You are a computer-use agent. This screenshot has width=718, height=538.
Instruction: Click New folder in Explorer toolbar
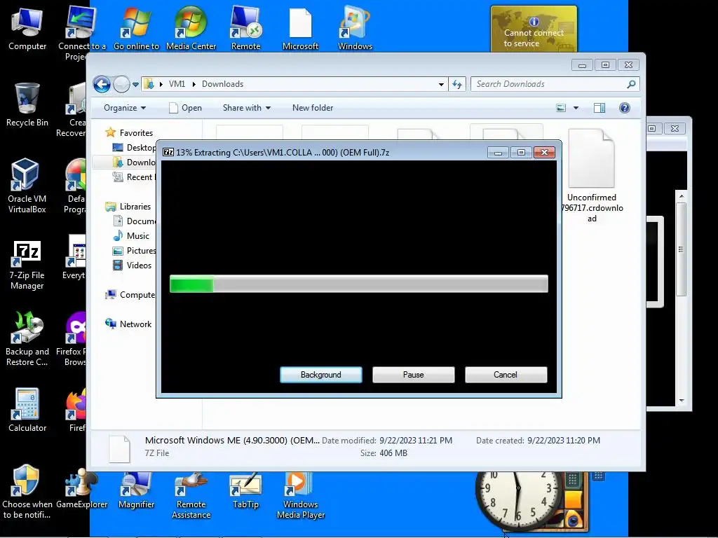pos(313,108)
